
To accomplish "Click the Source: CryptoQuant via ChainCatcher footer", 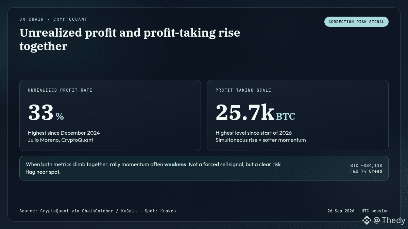I will tap(78, 211).
